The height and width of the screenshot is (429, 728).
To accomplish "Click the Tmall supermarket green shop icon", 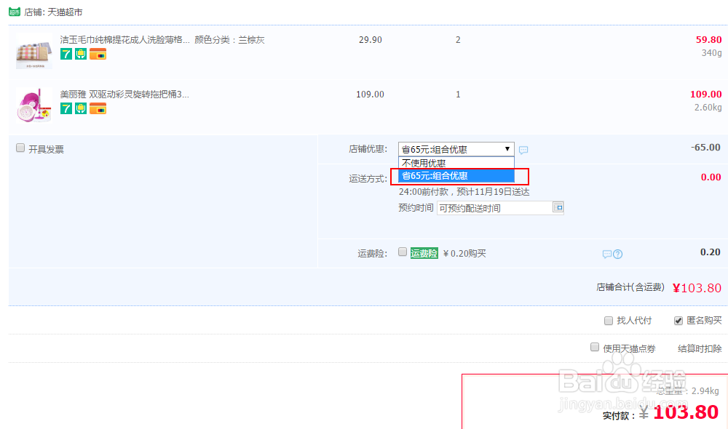I will click(15, 12).
